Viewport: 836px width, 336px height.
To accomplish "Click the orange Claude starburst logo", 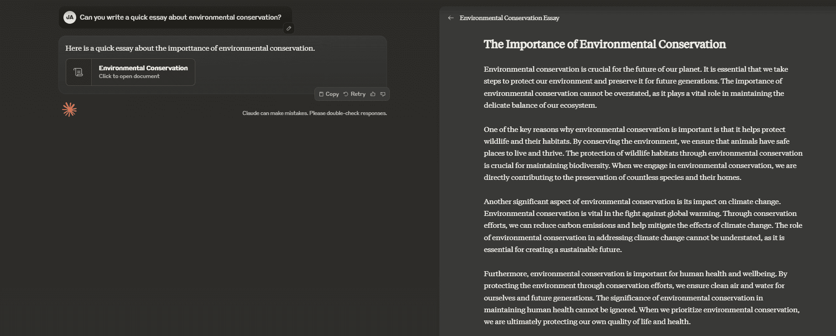I will (x=69, y=110).
